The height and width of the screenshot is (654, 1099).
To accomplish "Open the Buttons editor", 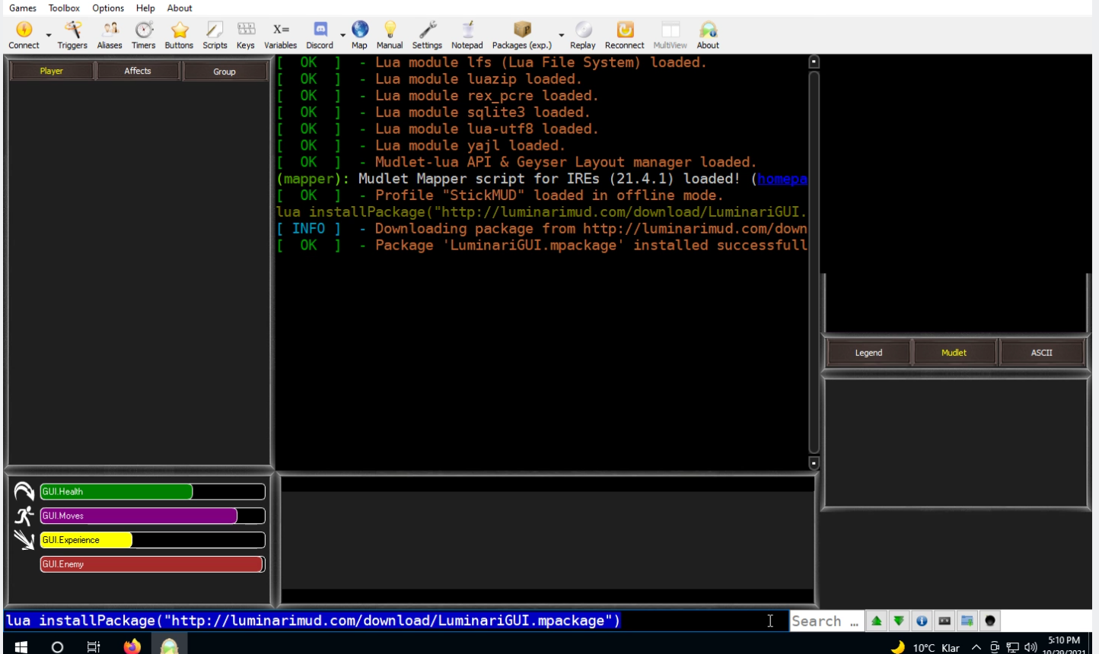I will [x=178, y=34].
